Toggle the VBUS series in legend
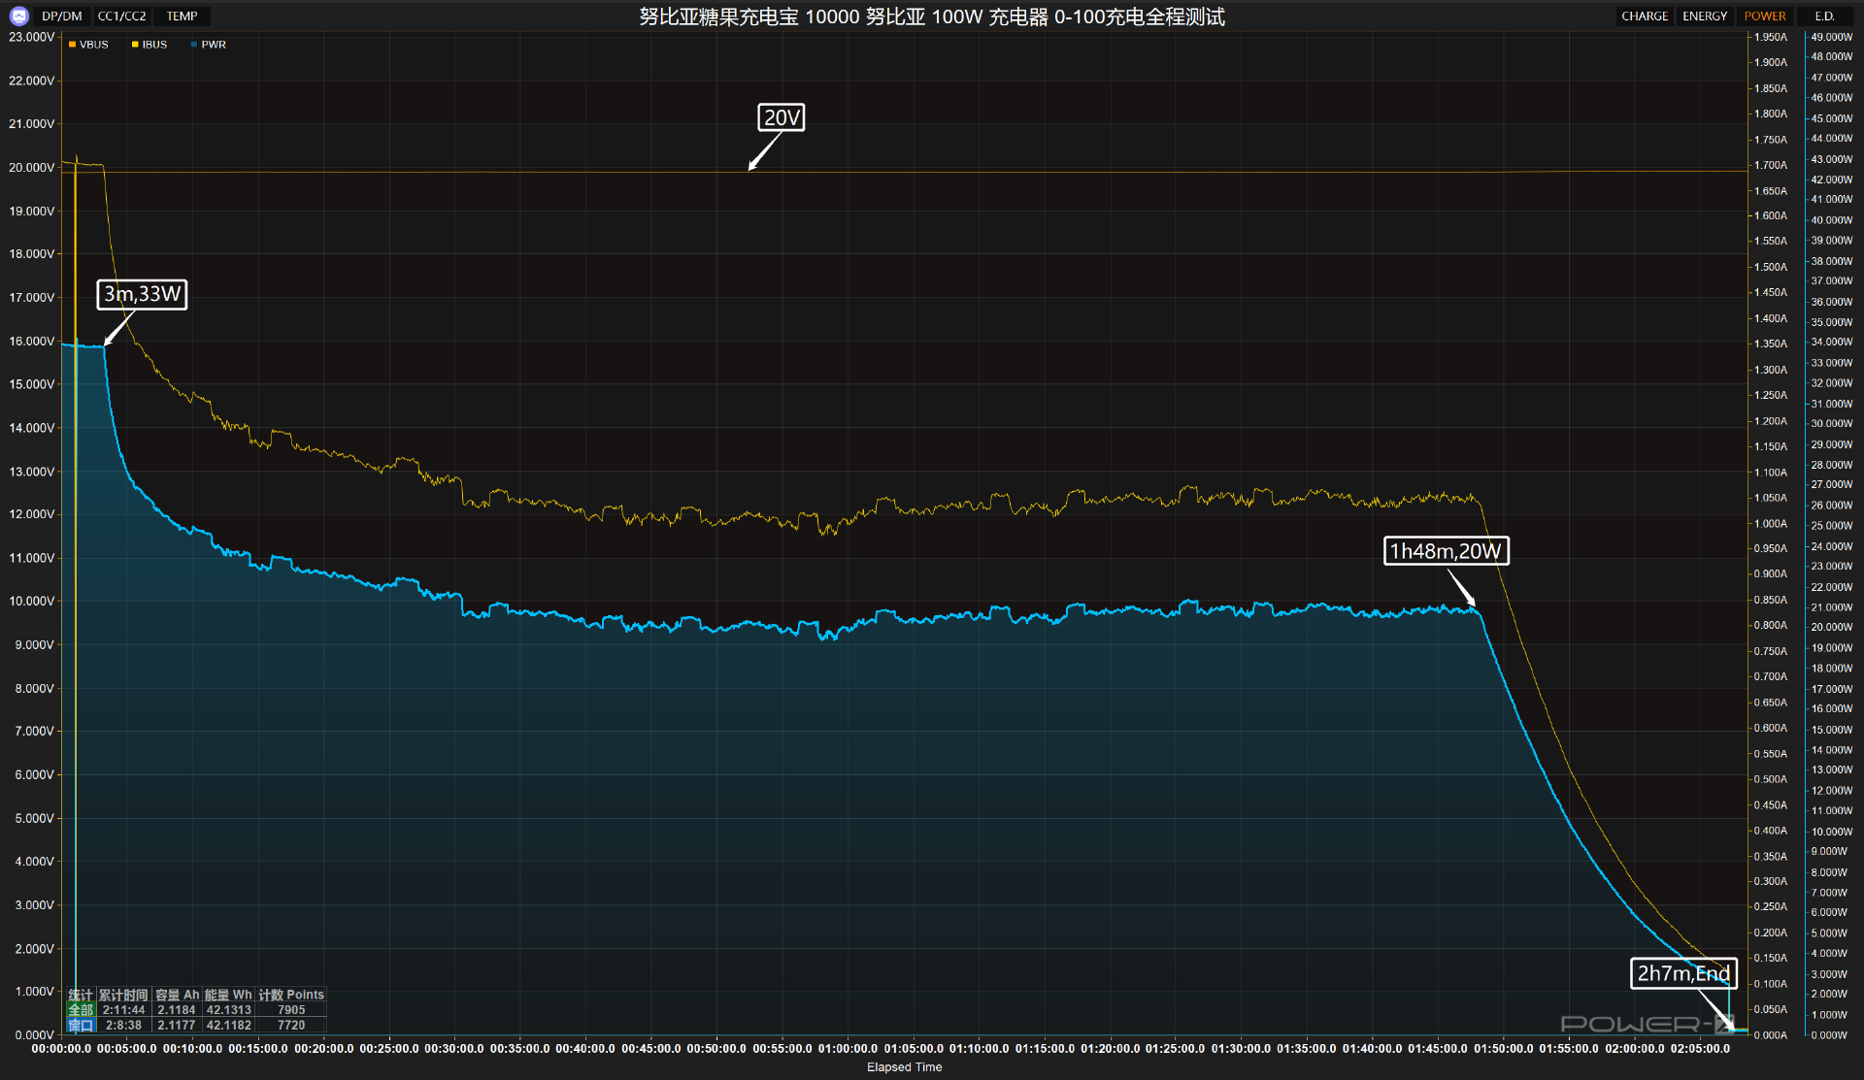 (88, 45)
